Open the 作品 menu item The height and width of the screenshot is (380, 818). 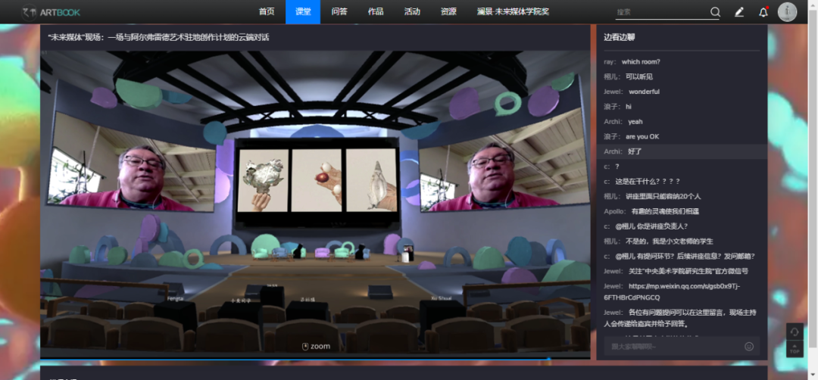click(x=376, y=12)
